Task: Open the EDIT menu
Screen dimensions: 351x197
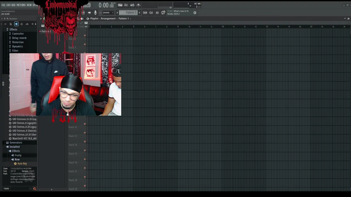Action: pos(9,5)
